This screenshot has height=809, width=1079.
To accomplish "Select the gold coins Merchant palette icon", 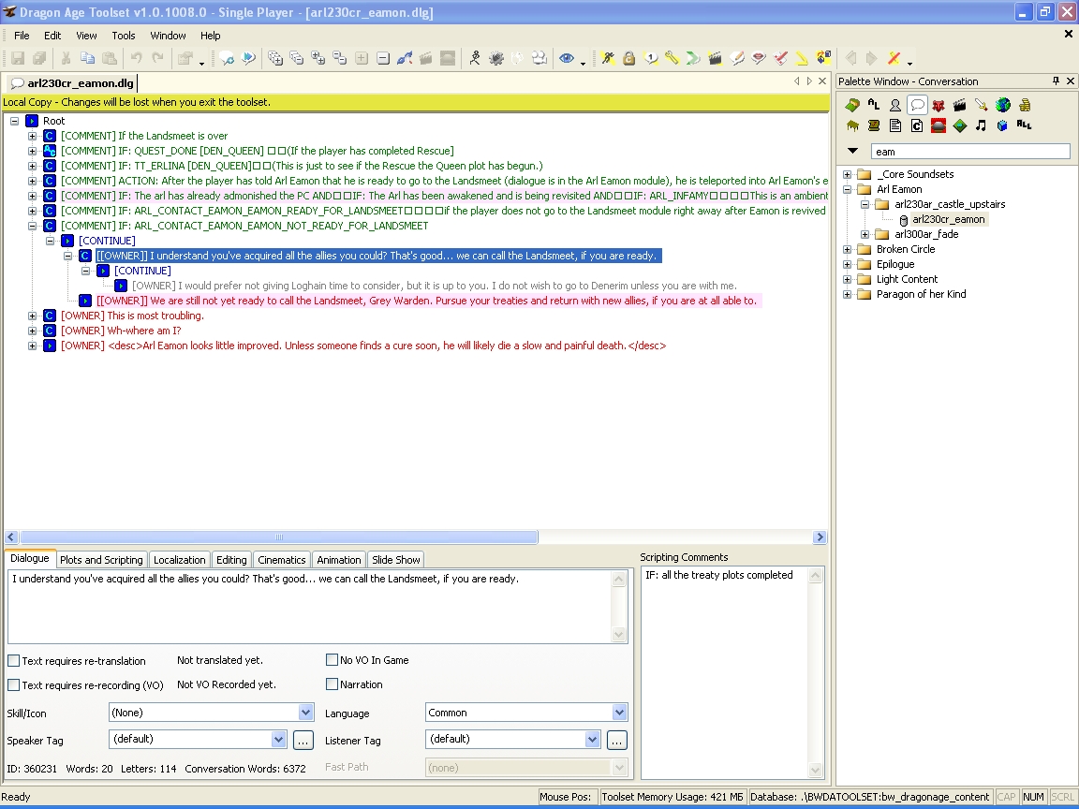I will click(x=1024, y=105).
